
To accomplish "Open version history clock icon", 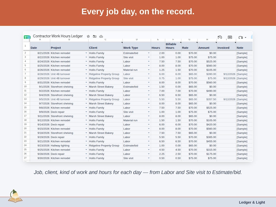I will [220, 37].
